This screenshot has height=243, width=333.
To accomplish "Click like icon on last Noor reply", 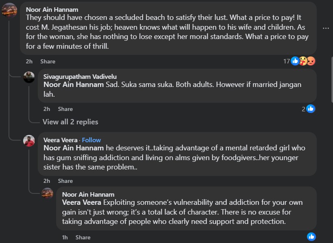I will tap(311, 237).
